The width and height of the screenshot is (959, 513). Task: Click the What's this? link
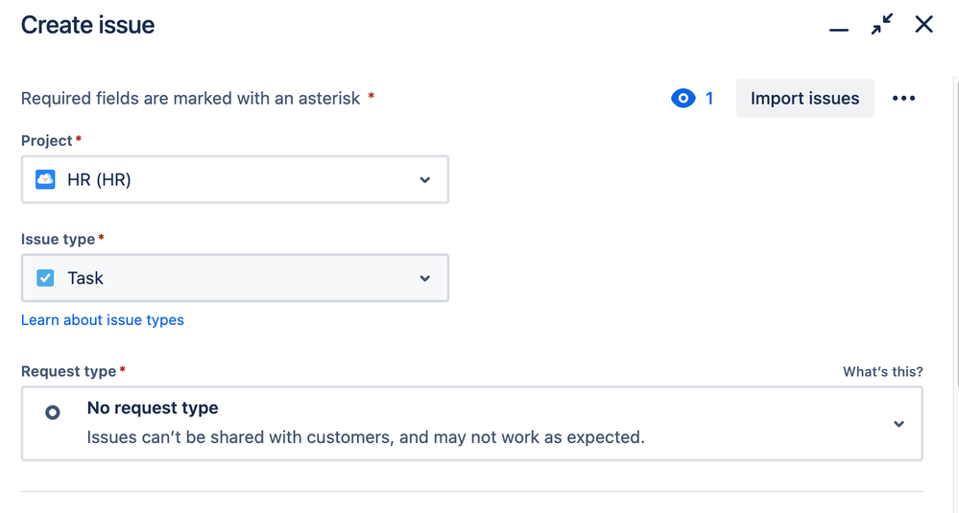point(882,372)
